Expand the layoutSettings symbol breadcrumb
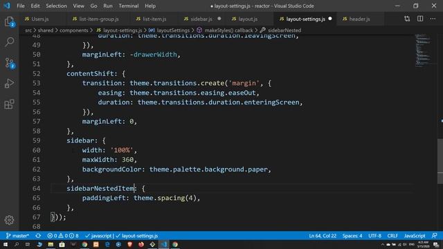Viewport: 443px width, 249px height. tap(169, 30)
